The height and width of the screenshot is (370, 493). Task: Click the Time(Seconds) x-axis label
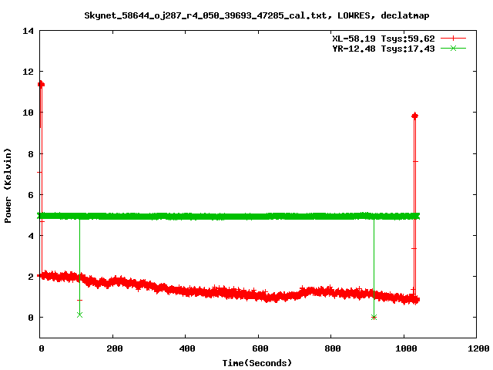point(257,363)
